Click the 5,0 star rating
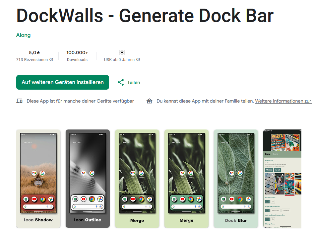Screen dimensions: 312x242 click(x=34, y=52)
